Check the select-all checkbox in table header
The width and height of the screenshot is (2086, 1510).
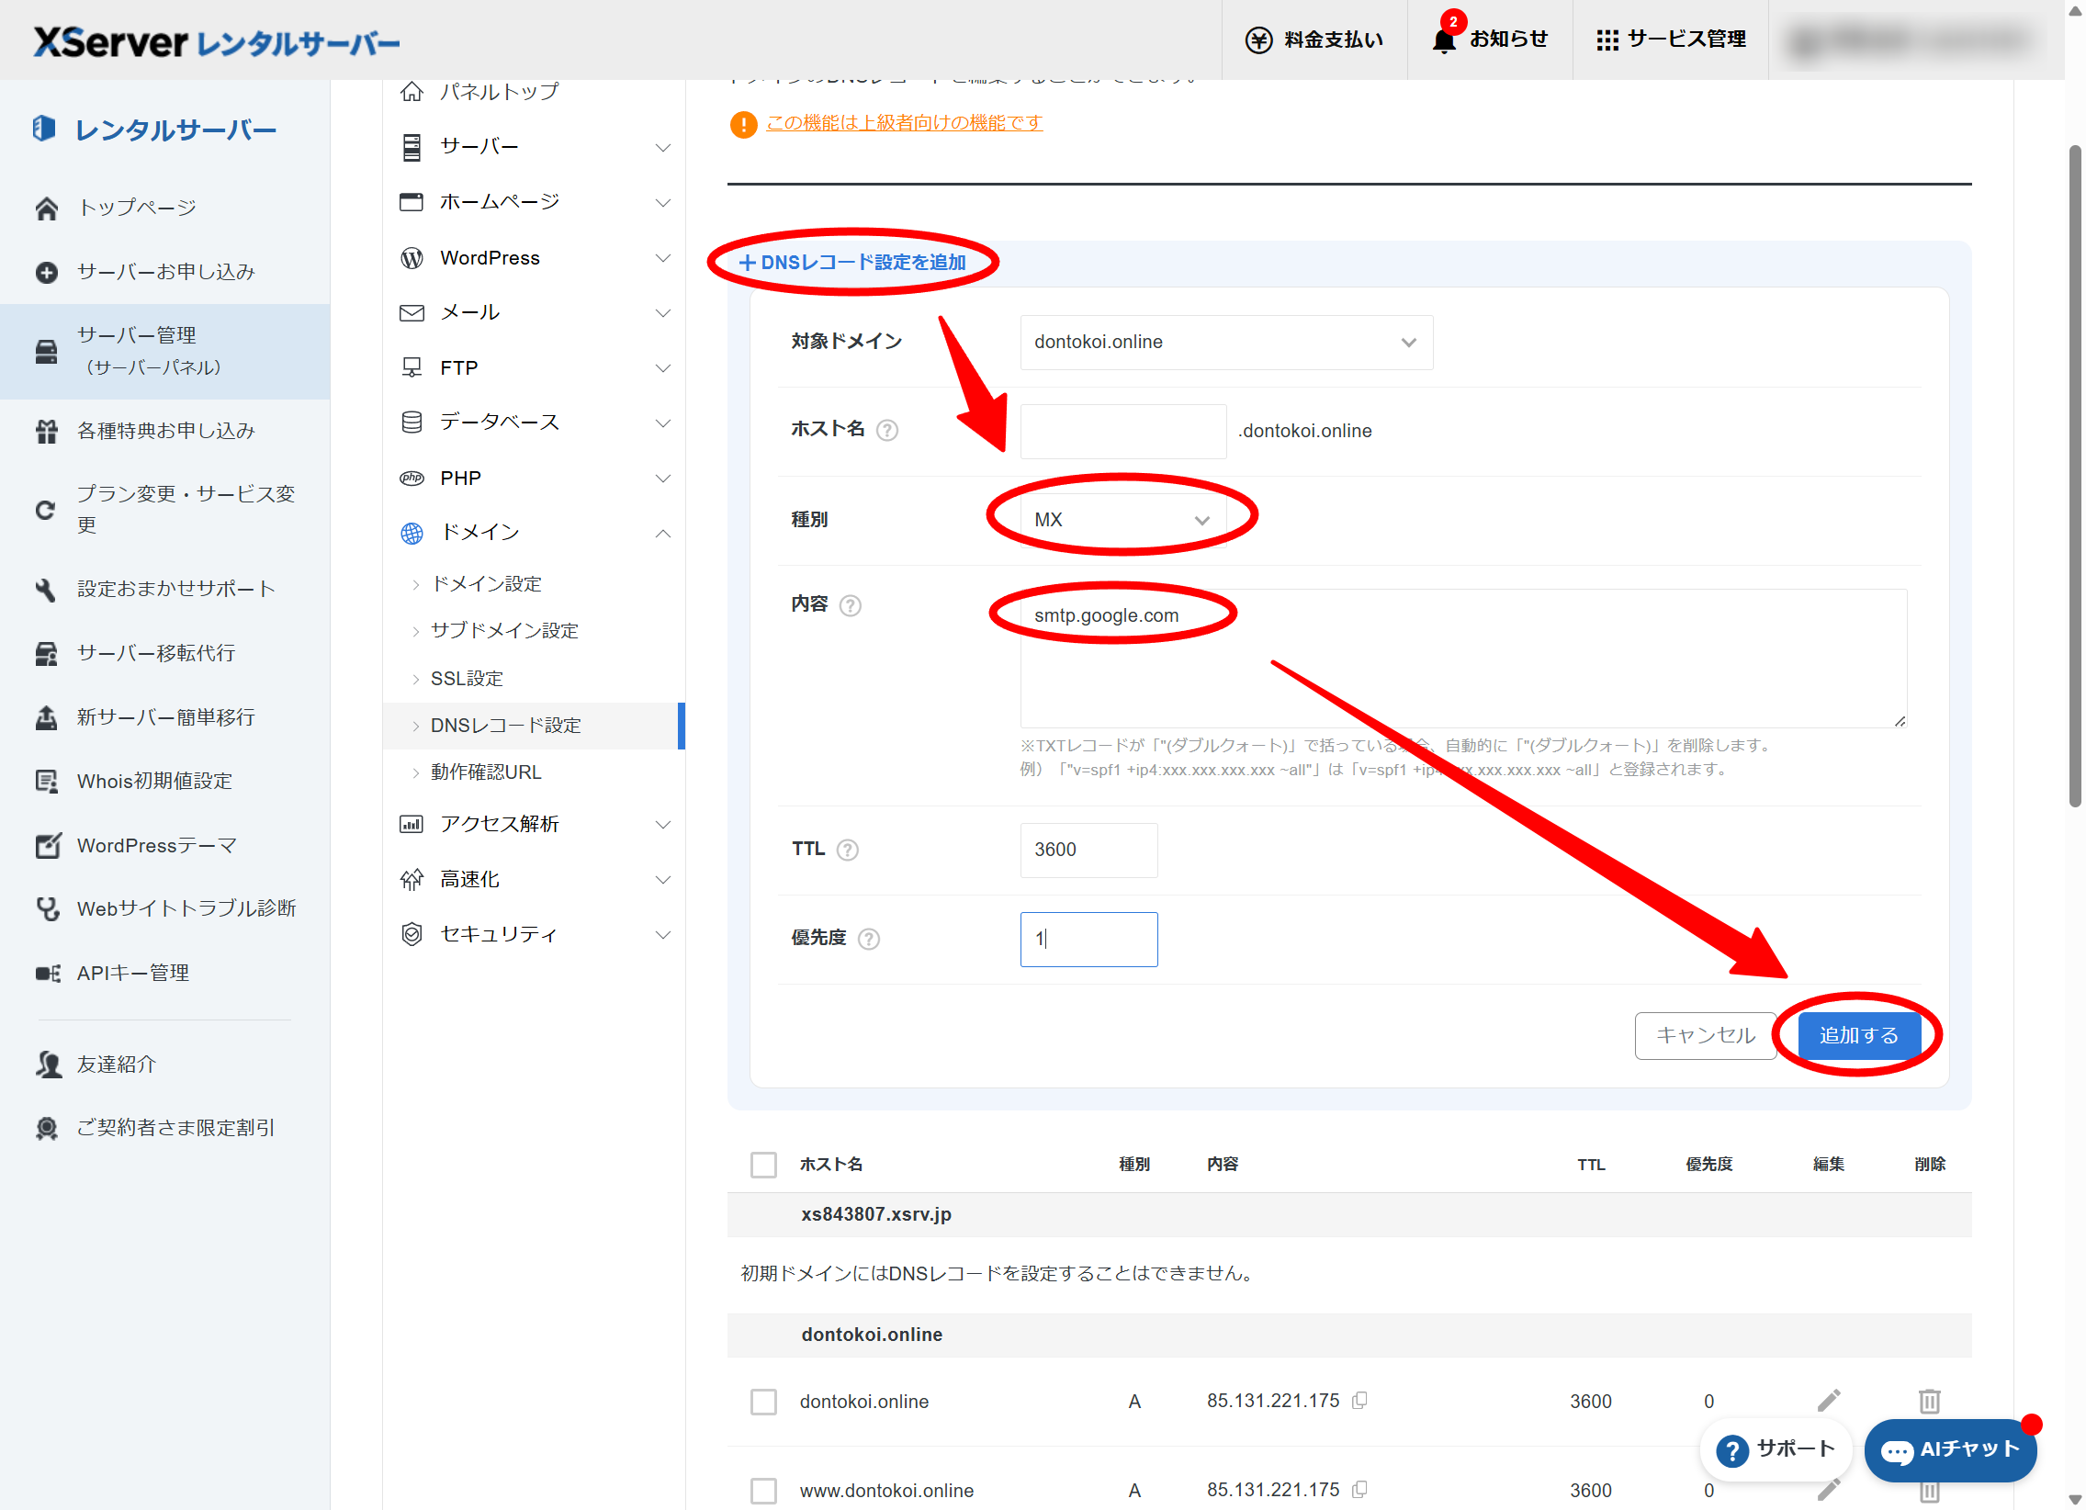763,1165
